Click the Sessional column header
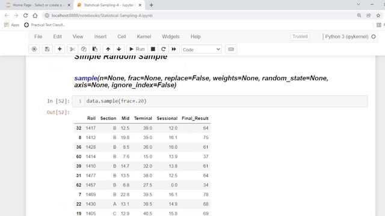385x216 pixels. [x=167, y=118]
